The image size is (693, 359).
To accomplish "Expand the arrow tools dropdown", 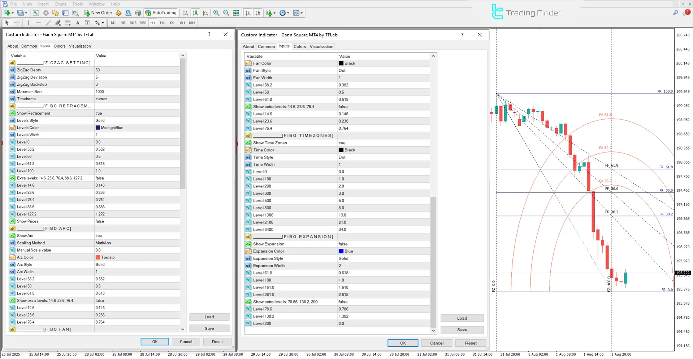I will pos(102,22).
